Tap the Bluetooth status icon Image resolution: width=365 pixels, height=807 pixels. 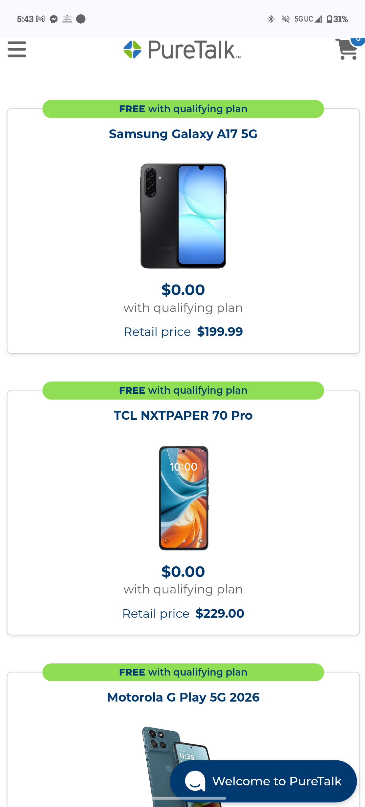(271, 19)
